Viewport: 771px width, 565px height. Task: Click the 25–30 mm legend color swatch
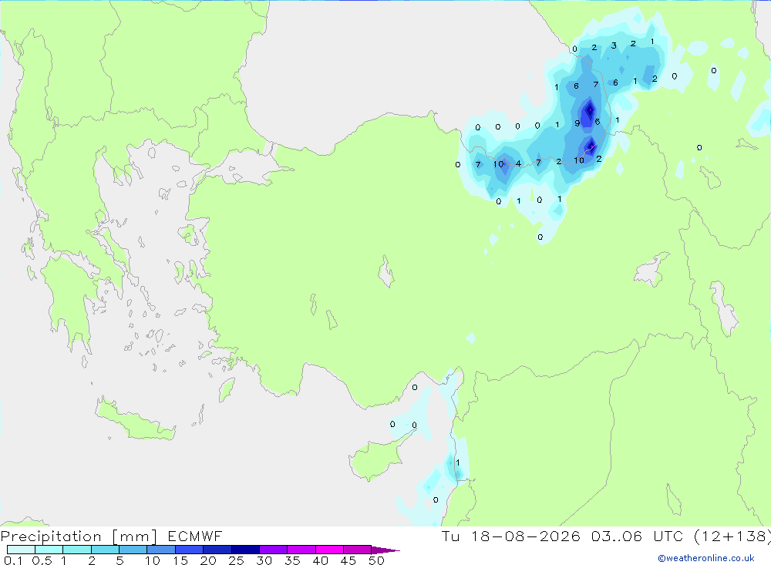pos(245,550)
